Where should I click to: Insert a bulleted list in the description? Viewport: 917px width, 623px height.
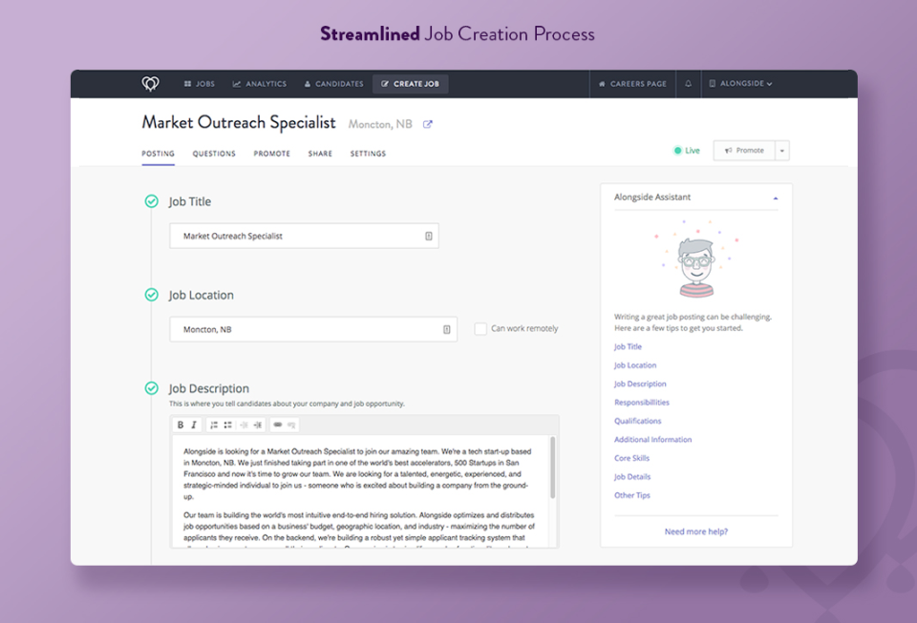tap(227, 425)
